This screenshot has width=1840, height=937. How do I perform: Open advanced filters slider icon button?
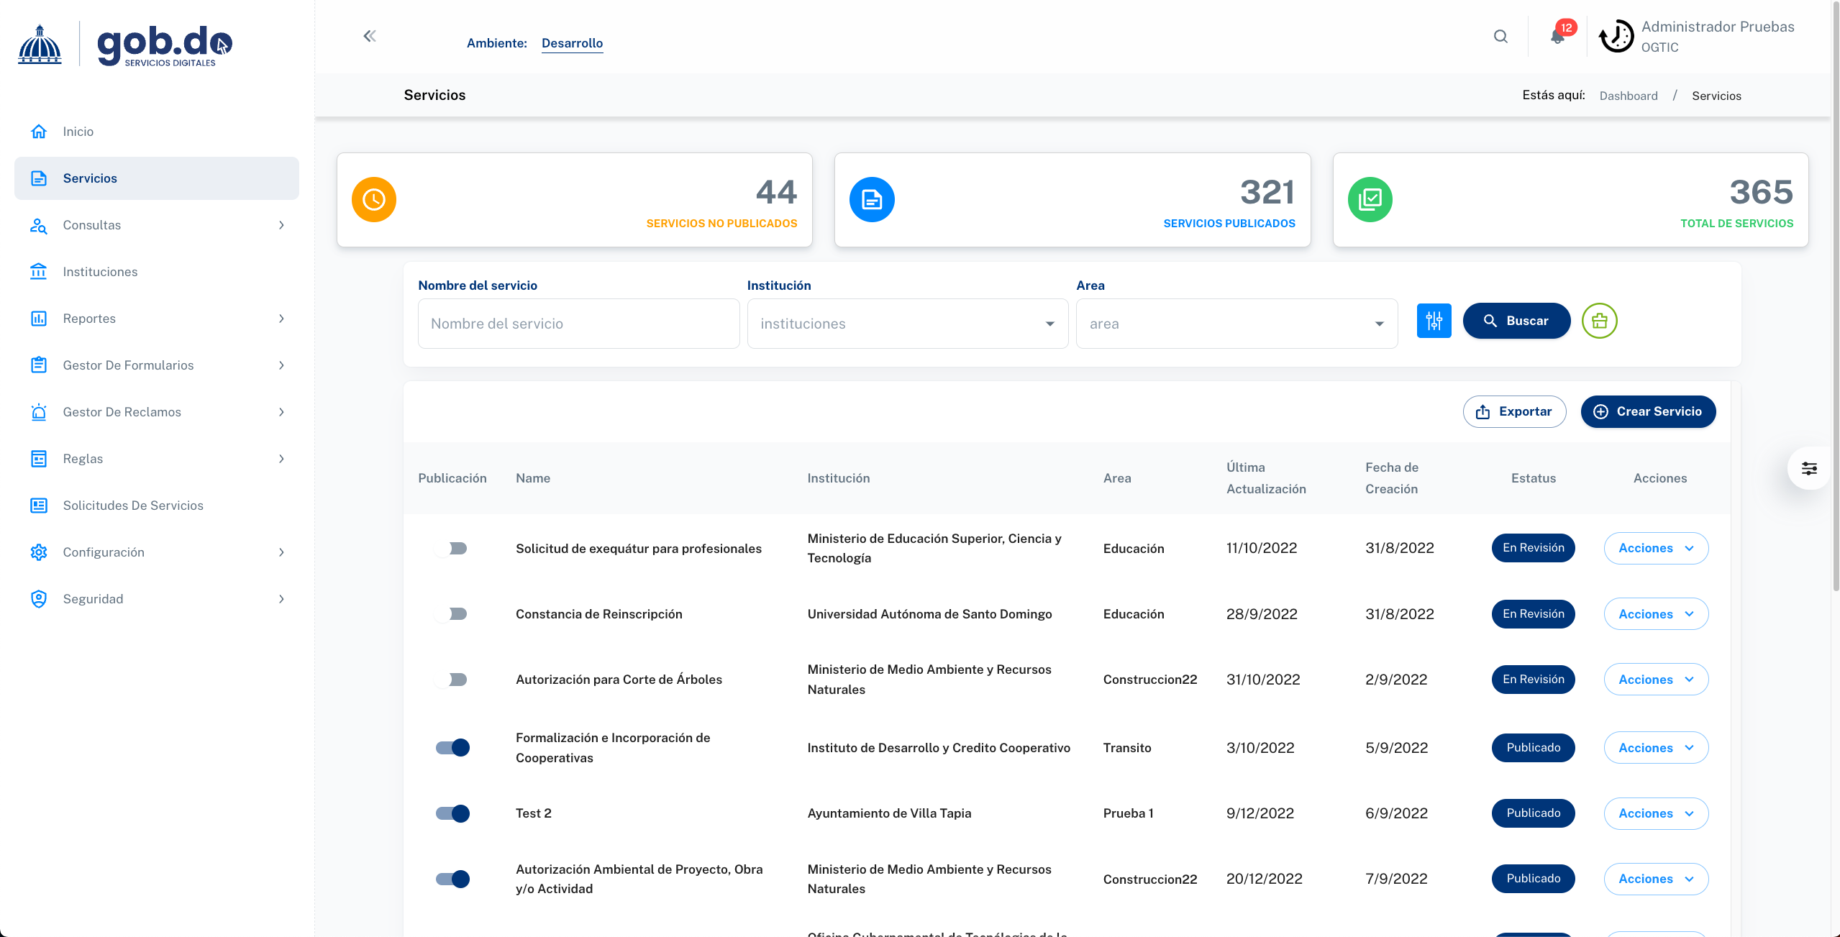click(1434, 321)
